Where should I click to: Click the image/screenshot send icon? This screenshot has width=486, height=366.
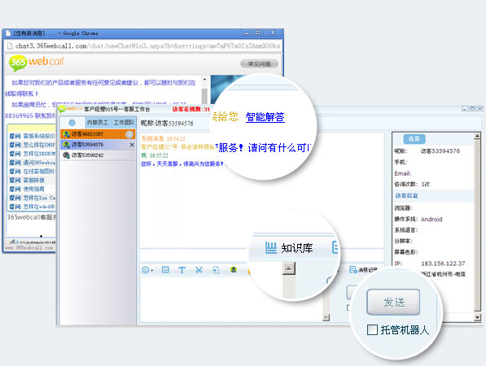tap(165, 270)
